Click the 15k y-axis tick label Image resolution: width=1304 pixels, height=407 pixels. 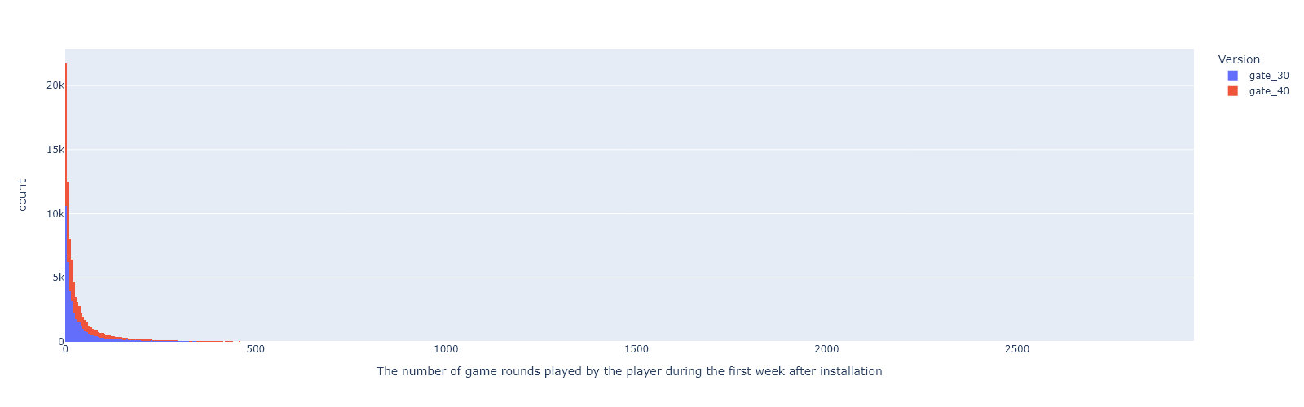pyautogui.click(x=55, y=150)
